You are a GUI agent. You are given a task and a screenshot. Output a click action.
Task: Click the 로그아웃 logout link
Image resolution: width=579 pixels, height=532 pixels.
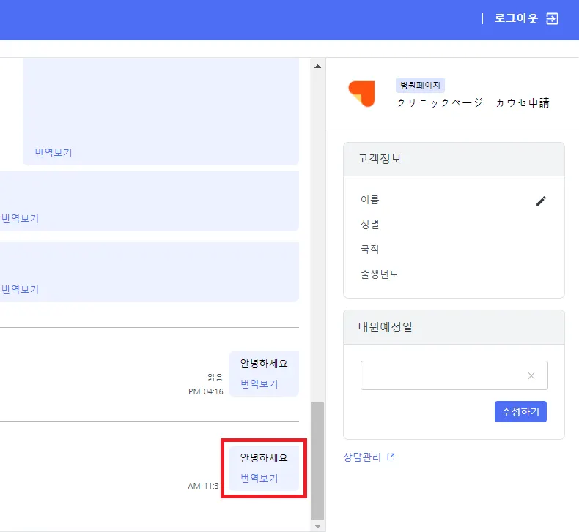pyautogui.click(x=516, y=18)
